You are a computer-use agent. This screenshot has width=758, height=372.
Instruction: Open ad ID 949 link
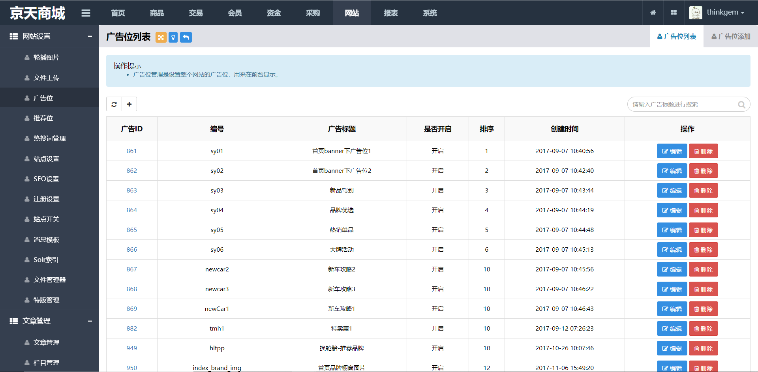pos(131,348)
